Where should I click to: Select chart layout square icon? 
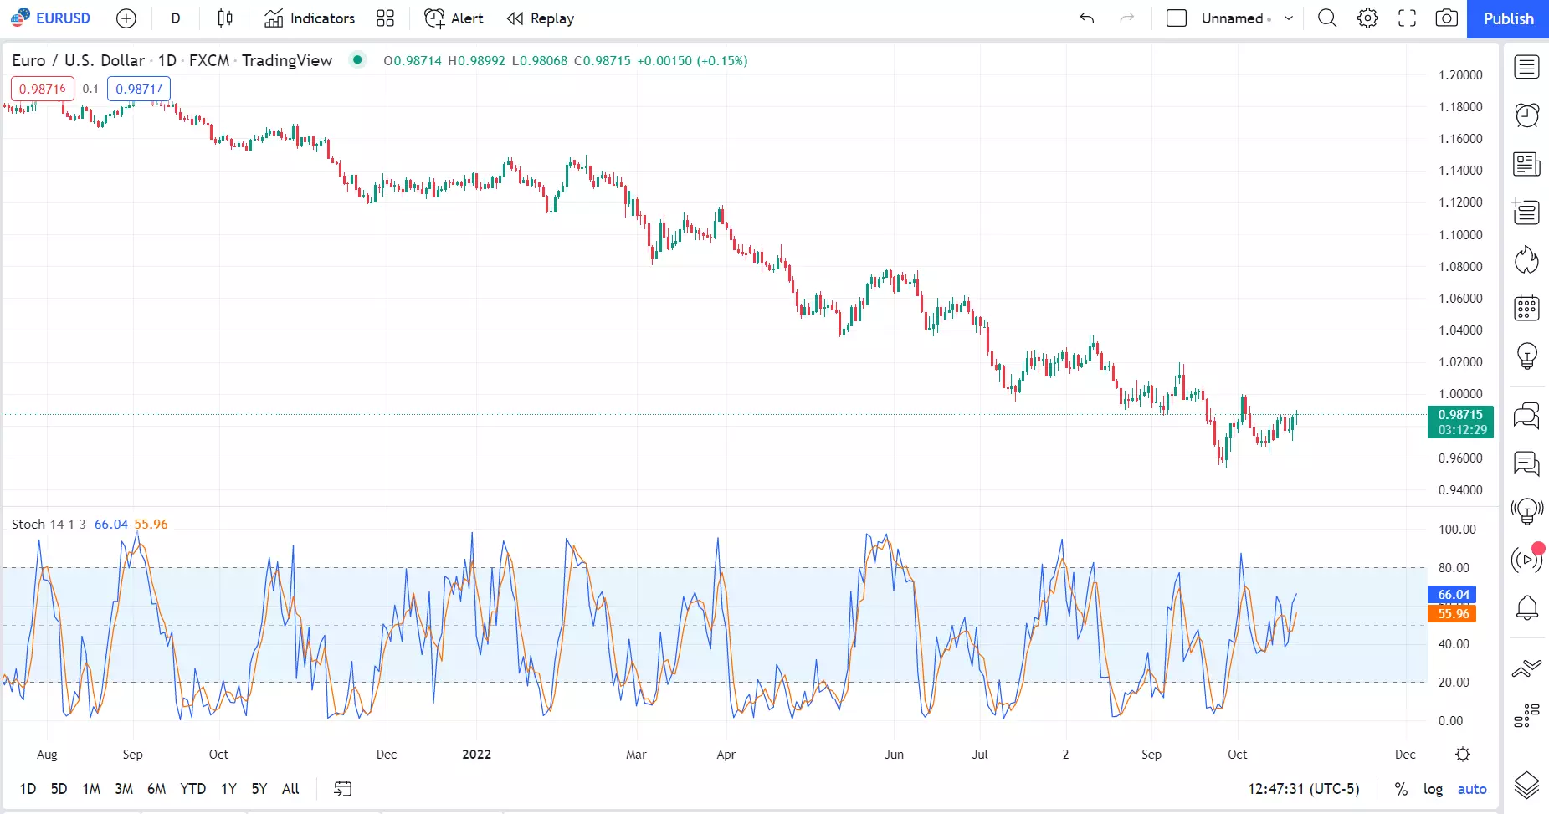[1177, 18]
